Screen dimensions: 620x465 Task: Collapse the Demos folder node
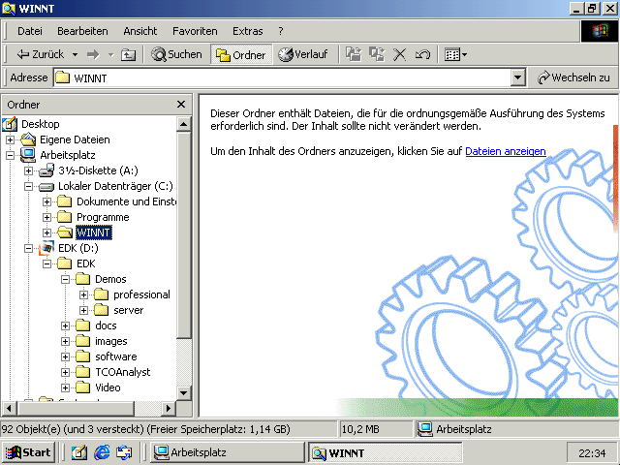click(x=66, y=279)
